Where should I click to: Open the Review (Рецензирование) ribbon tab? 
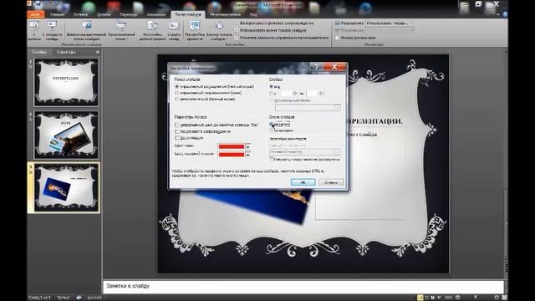click(x=226, y=15)
